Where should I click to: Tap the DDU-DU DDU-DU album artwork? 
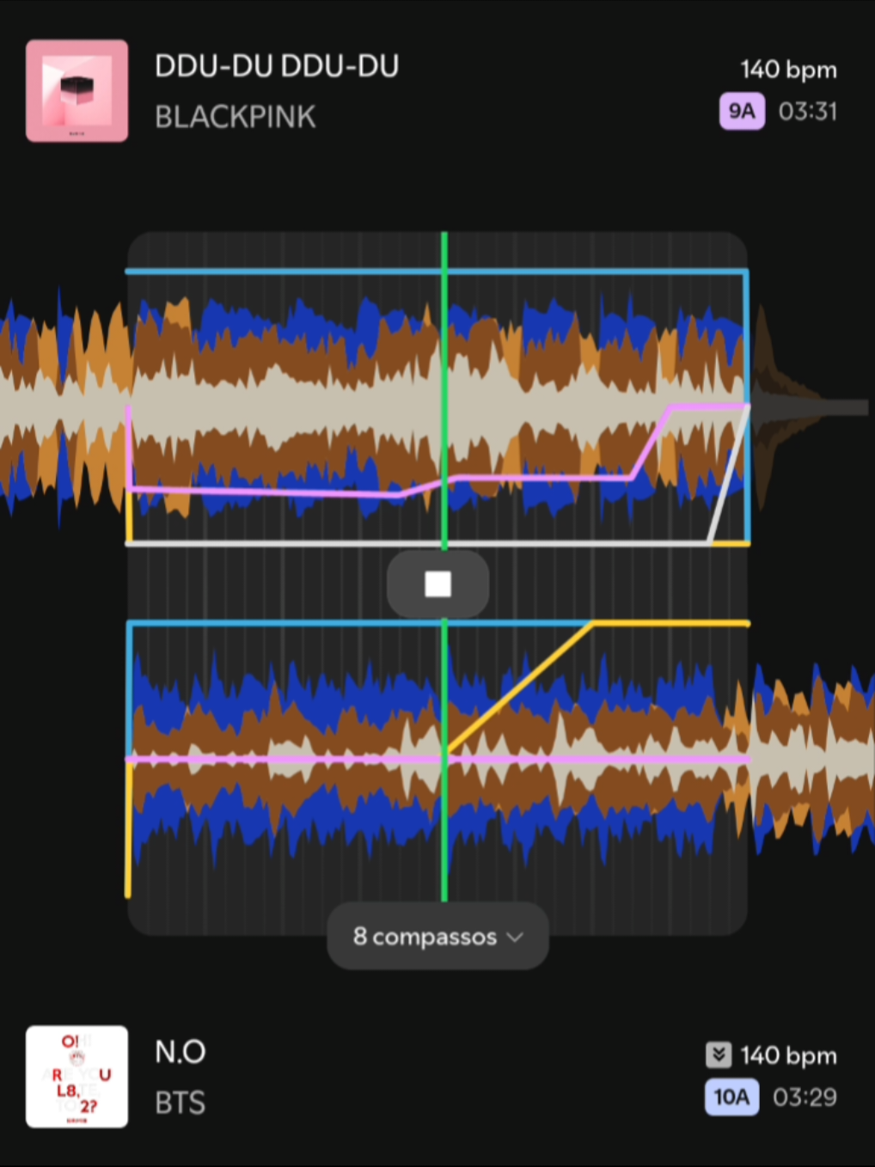point(77,91)
